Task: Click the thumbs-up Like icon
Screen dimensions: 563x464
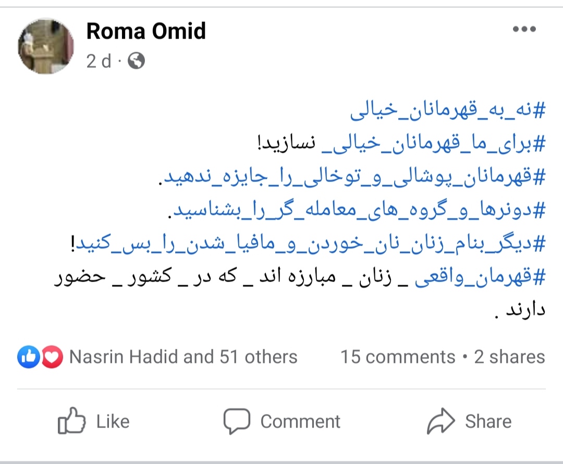Action: pyautogui.click(x=71, y=421)
